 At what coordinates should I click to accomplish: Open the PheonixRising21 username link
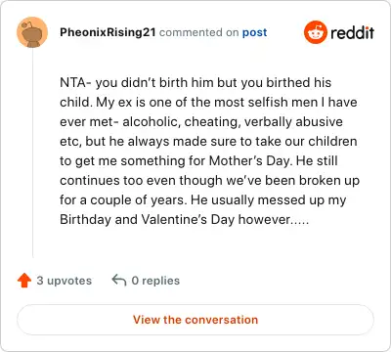(x=108, y=32)
